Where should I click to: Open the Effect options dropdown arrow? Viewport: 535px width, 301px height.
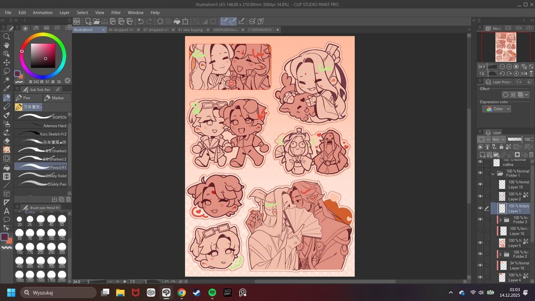[x=527, y=95]
